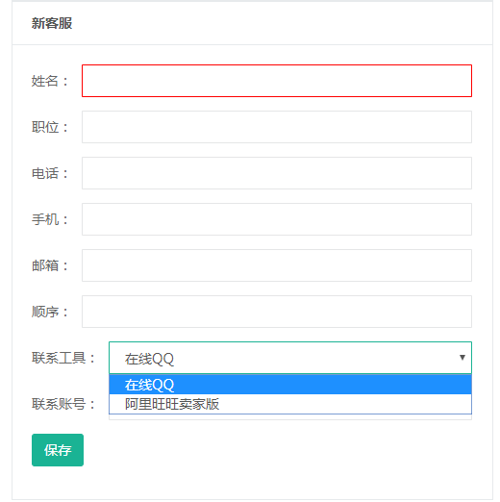
Task: Click into the 电话 input box
Action: pyautogui.click(x=277, y=173)
